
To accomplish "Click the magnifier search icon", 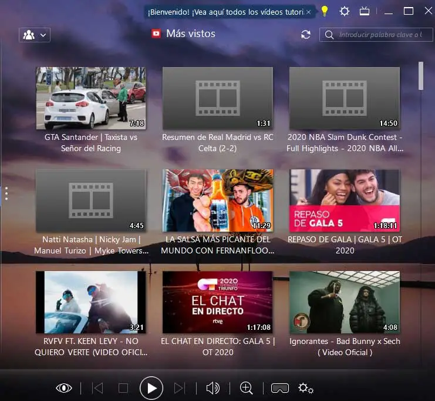I will click(x=329, y=35).
